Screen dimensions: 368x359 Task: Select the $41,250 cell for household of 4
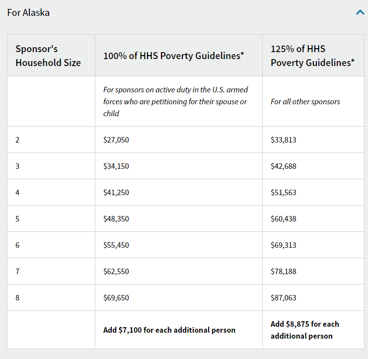(116, 192)
